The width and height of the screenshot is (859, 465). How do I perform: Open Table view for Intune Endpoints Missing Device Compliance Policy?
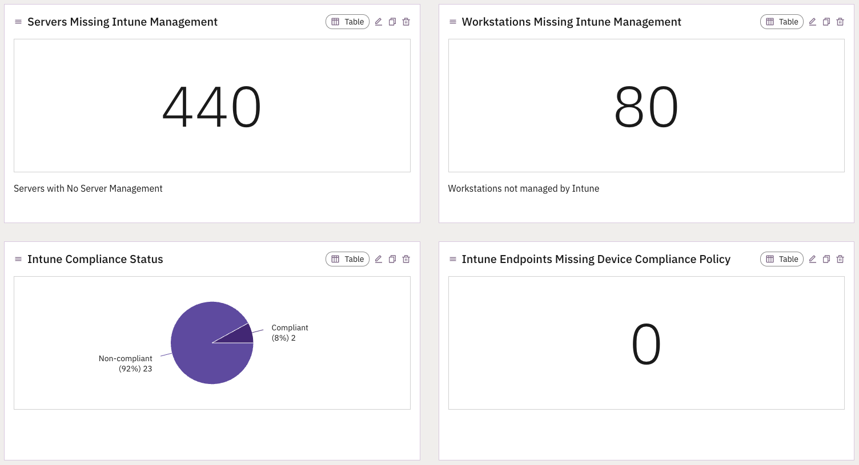pos(782,259)
